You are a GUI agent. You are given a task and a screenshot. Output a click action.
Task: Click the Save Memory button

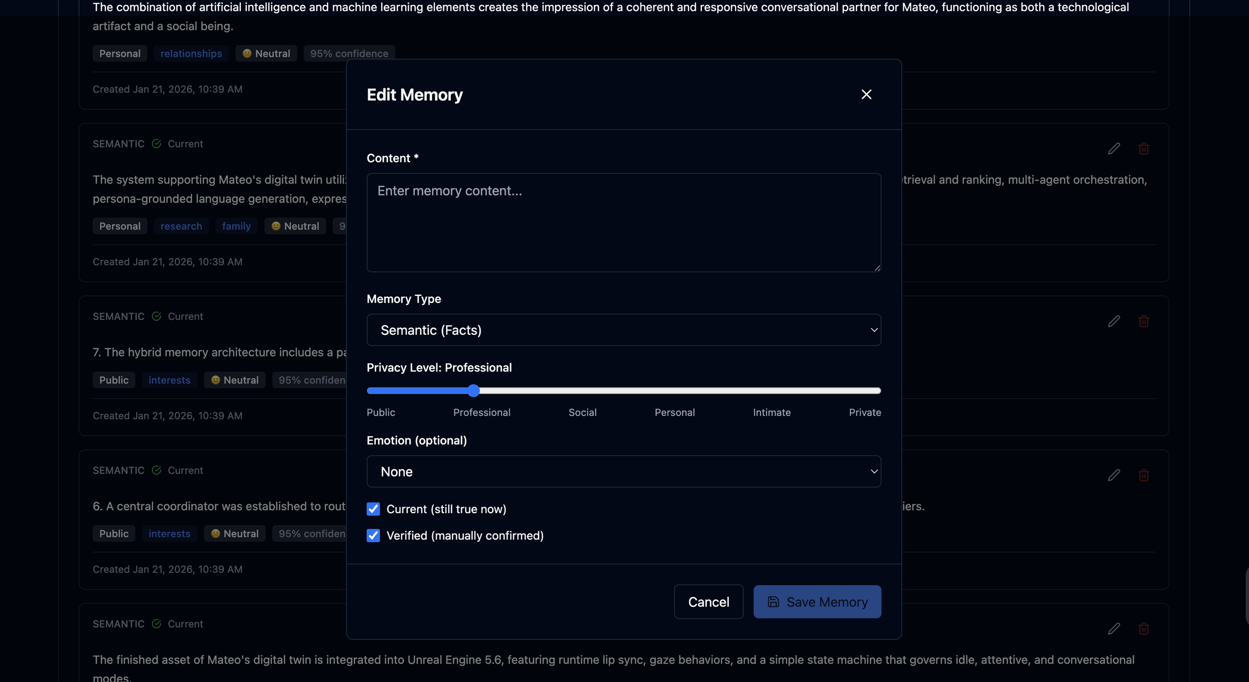[x=817, y=602]
